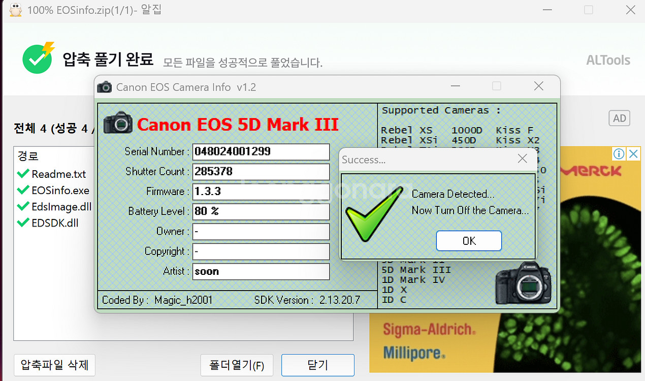Click the AD badge label
The image size is (645, 381).
[x=619, y=118]
